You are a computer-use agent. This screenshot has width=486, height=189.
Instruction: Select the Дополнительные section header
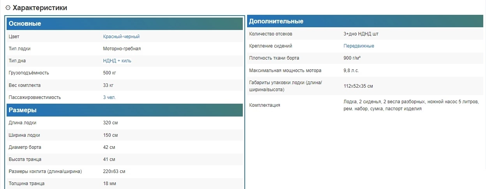[x=276, y=21]
